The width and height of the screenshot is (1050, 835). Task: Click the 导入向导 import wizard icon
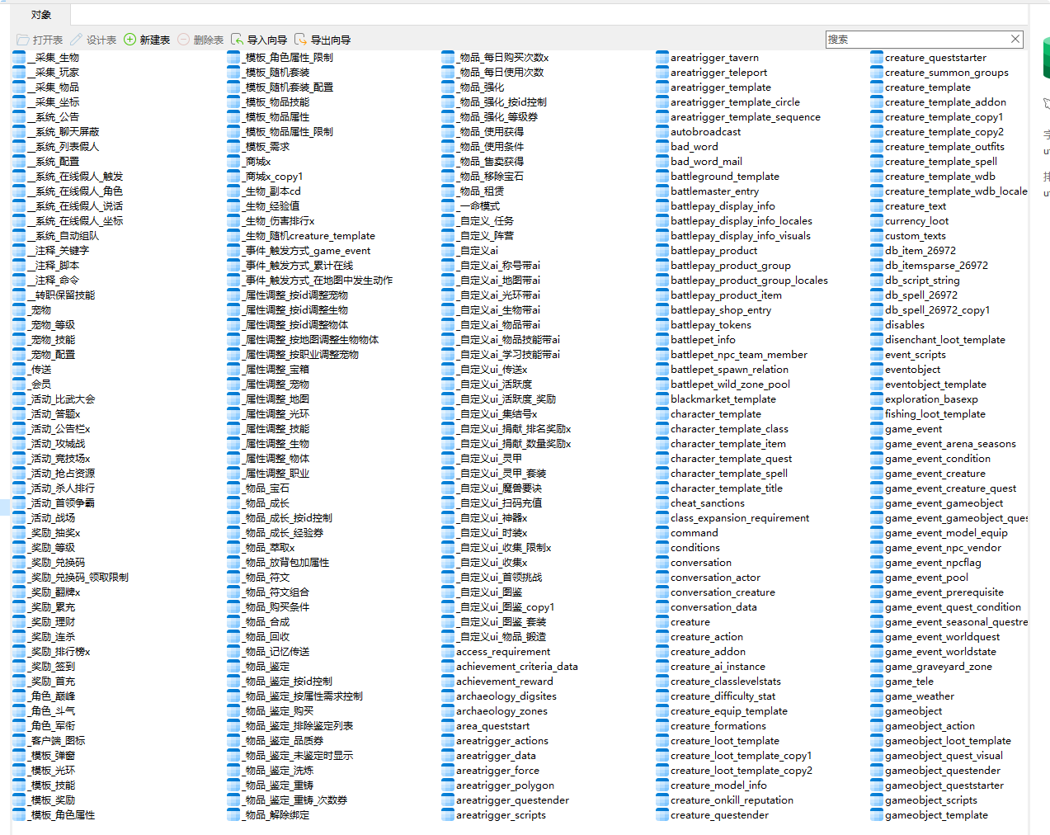(x=238, y=40)
